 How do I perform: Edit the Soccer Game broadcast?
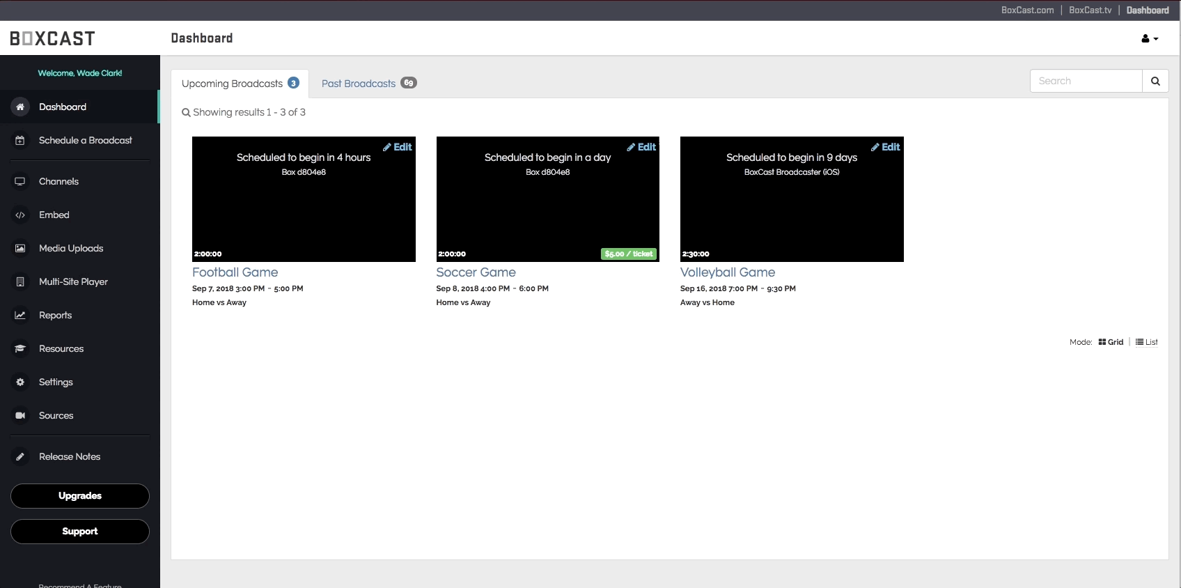coord(641,147)
